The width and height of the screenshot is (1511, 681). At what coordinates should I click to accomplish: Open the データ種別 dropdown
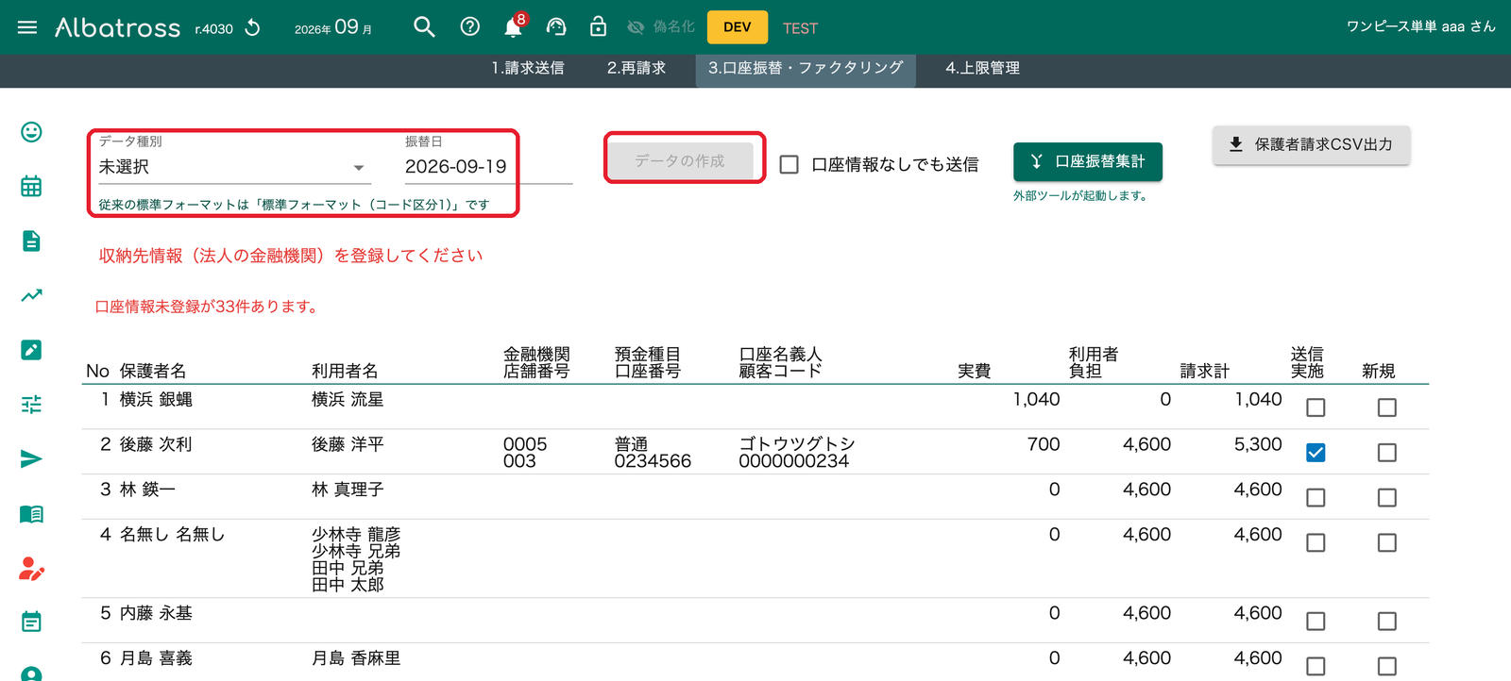click(234, 167)
